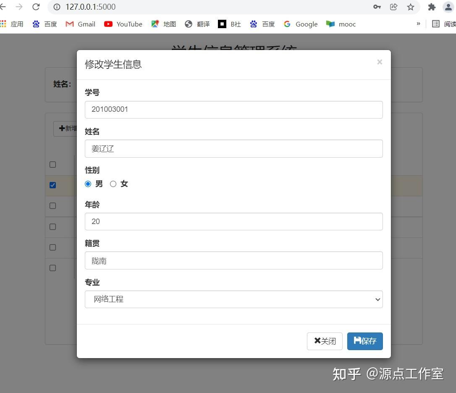Screen dimensions: 456x393
Task: Click the 保存 save button
Action: [x=365, y=341]
